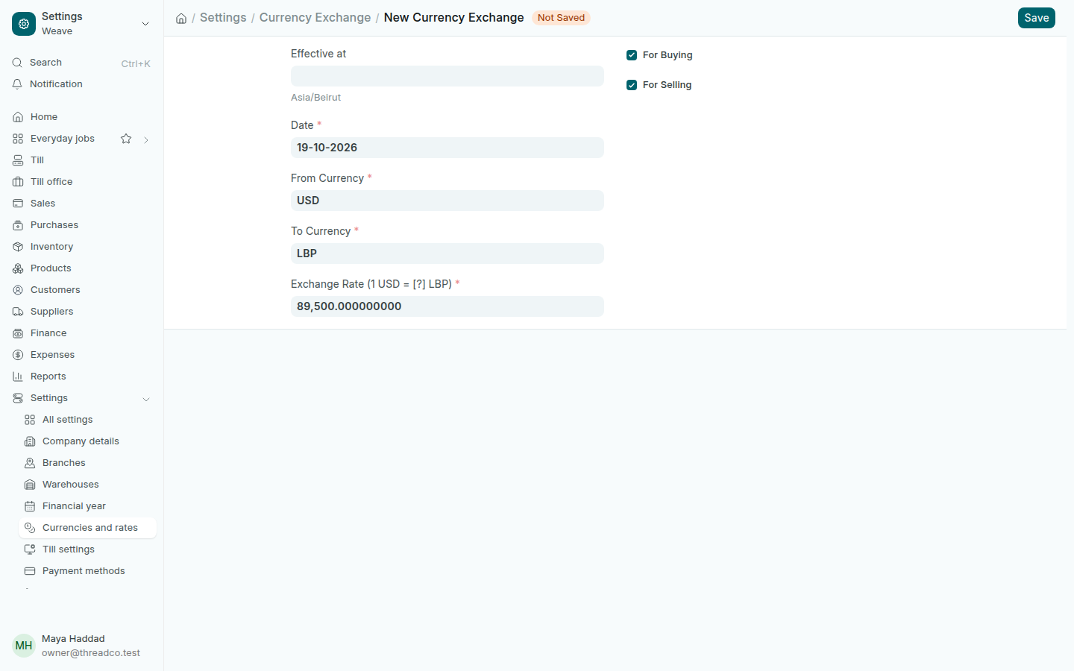Open Maya Haddad user profile
Viewport: 1074px width, 671px height.
click(x=82, y=646)
